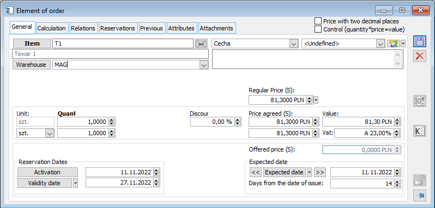The width and height of the screenshot is (435, 208).
Task: Tick Control (quantity*price=value) checkbox
Action: 318,29
